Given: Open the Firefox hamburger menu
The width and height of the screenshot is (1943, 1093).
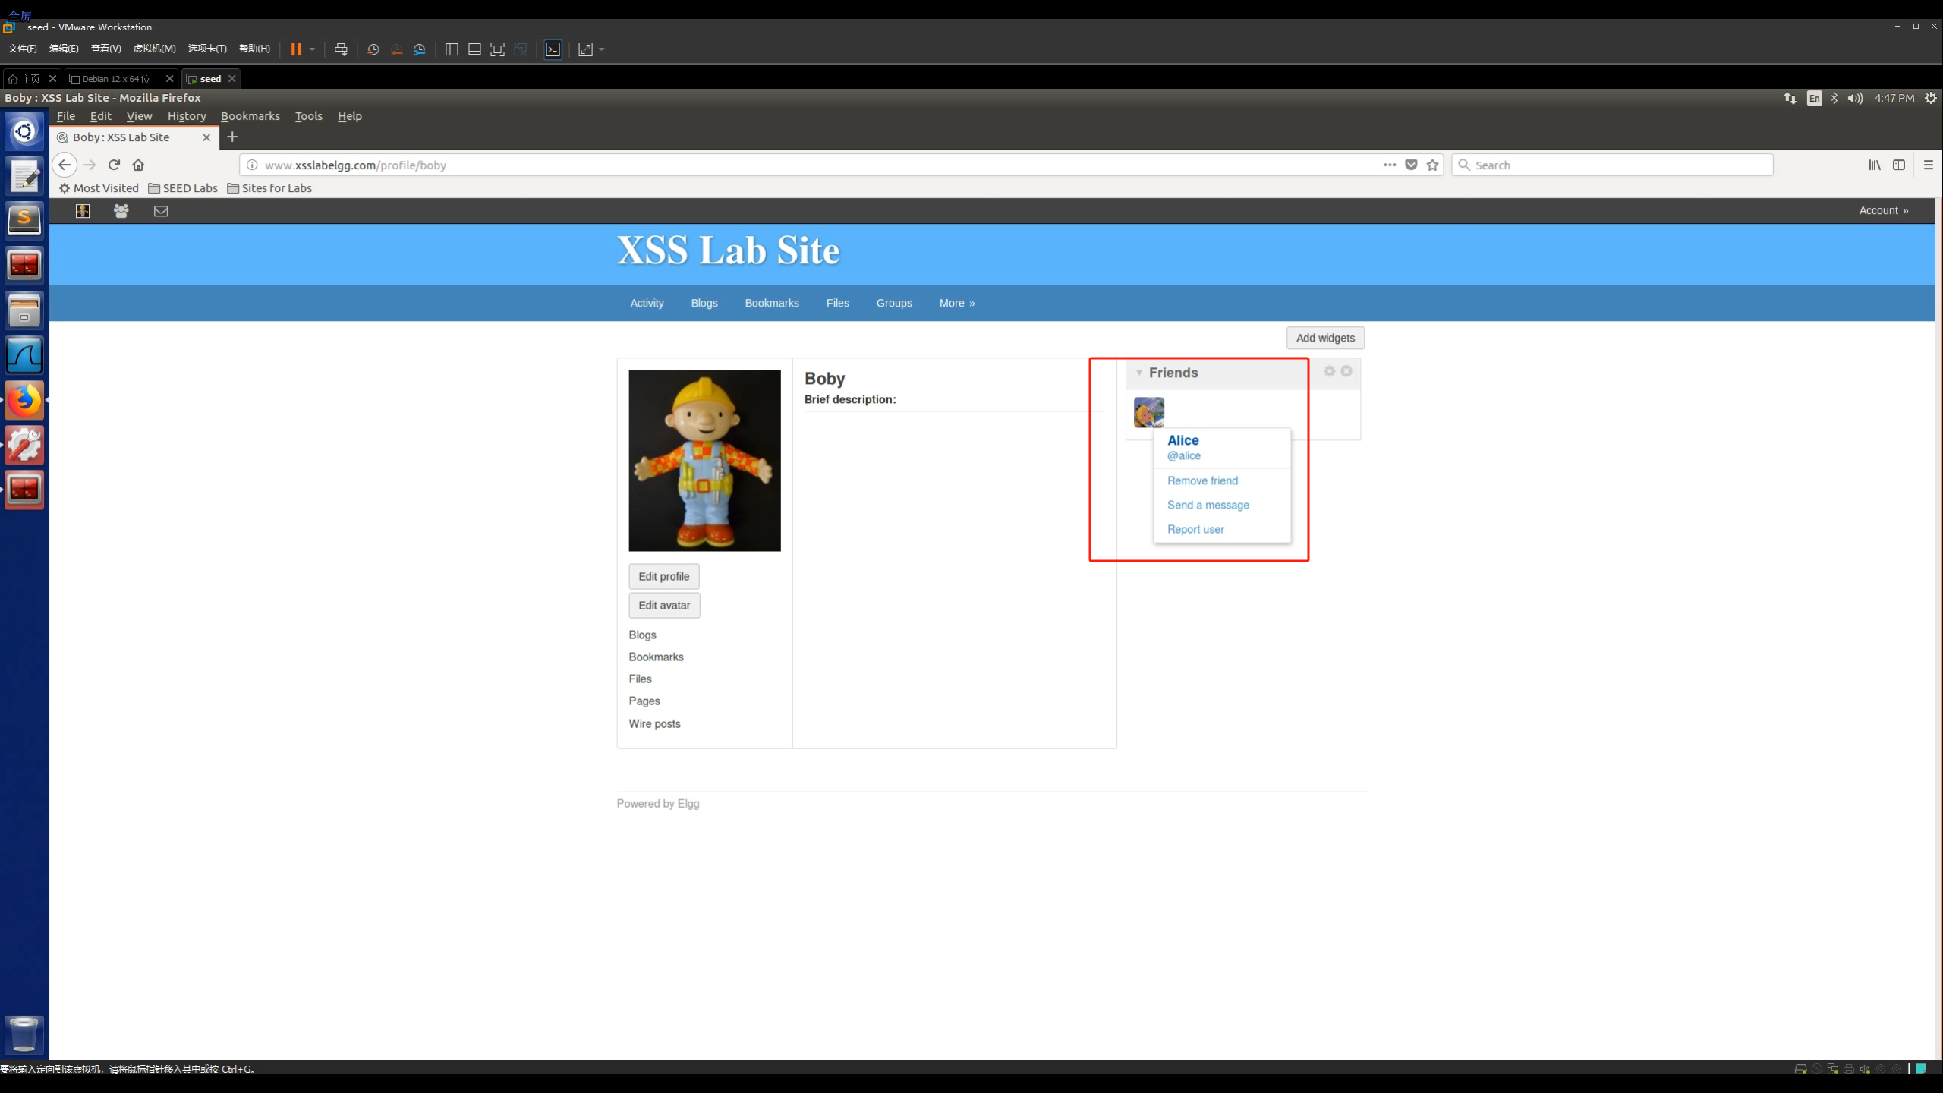Looking at the screenshot, I should coord(1928,165).
